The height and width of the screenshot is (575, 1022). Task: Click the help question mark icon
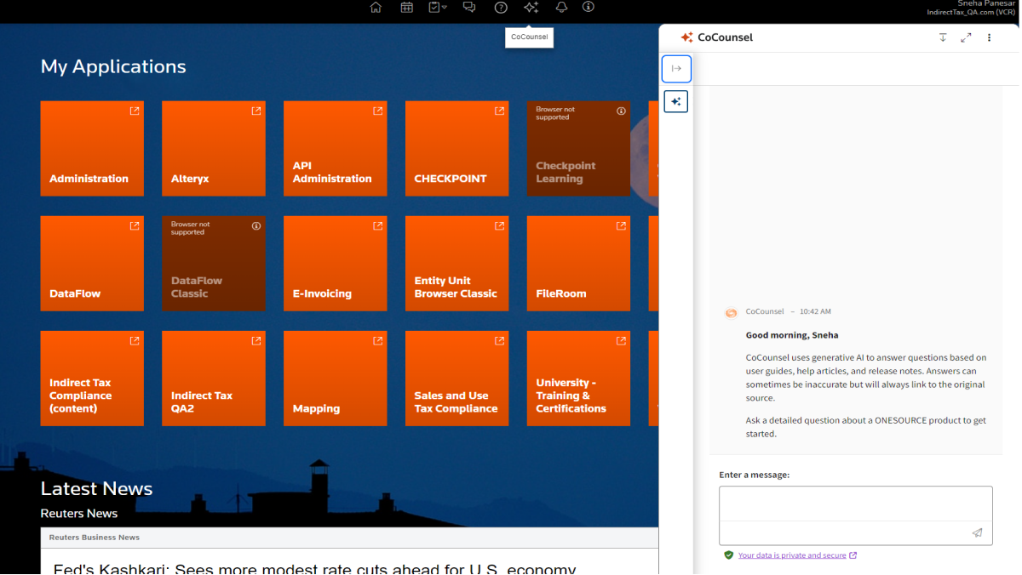pos(501,8)
